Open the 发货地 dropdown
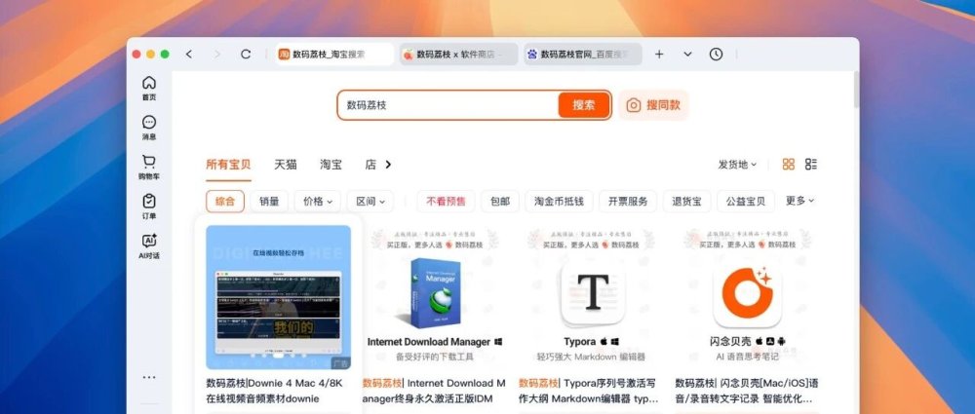Image resolution: width=975 pixels, height=414 pixels. (737, 165)
